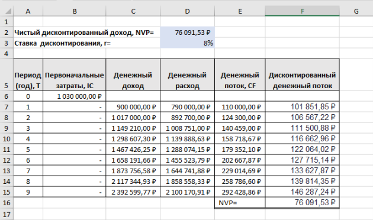Select income cell 900 000,00 ₽
The width and height of the screenshot is (373, 220).
(x=133, y=107)
